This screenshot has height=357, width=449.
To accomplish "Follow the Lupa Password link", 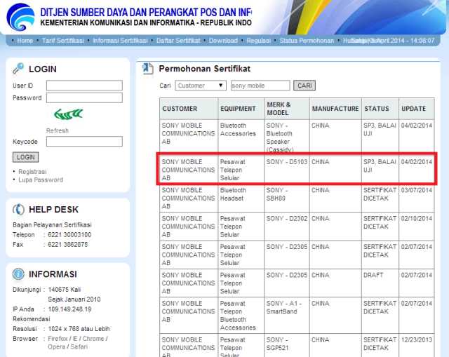I will 40,180.
